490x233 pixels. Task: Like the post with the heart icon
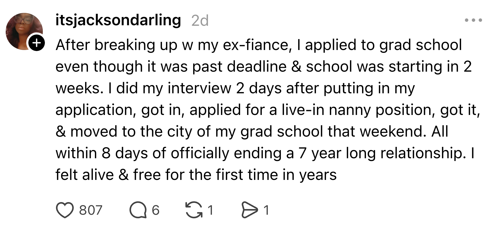tap(65, 210)
